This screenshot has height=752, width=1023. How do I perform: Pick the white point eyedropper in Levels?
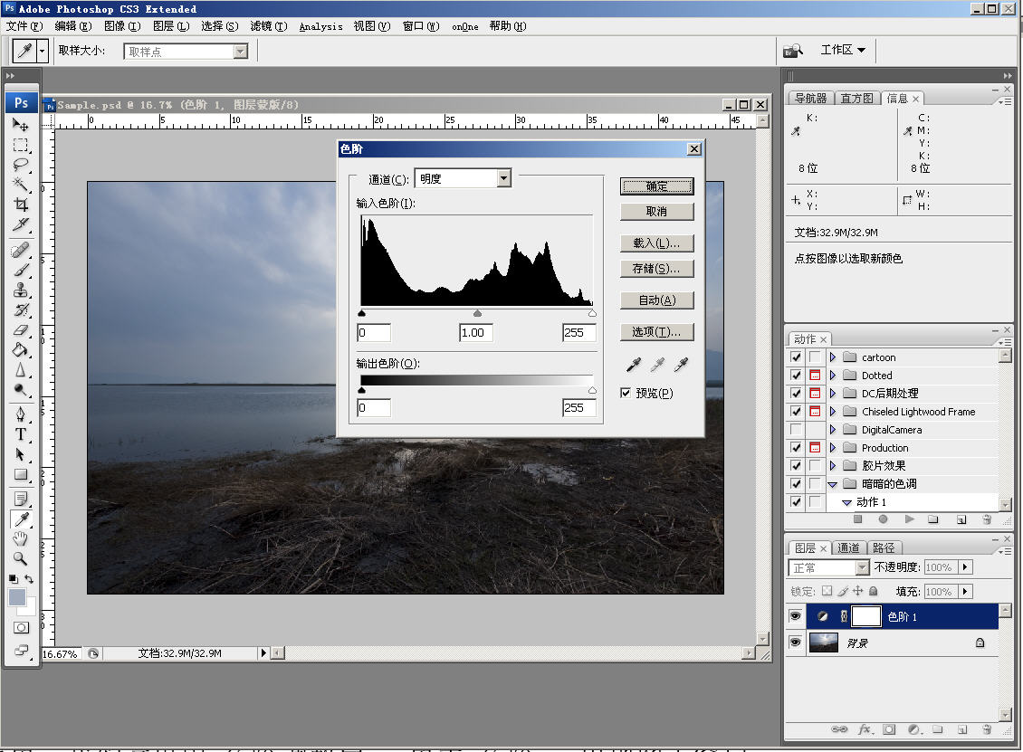[681, 364]
